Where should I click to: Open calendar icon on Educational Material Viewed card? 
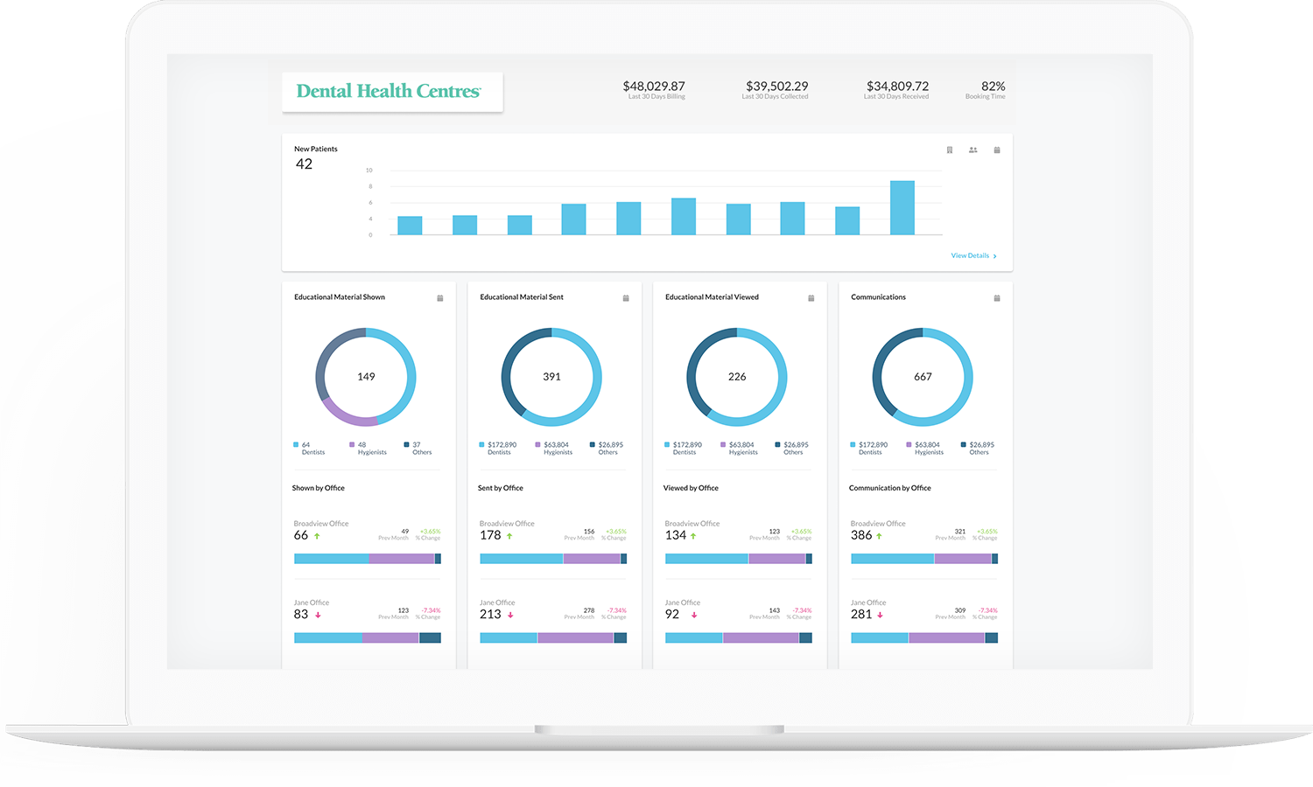[x=811, y=298]
